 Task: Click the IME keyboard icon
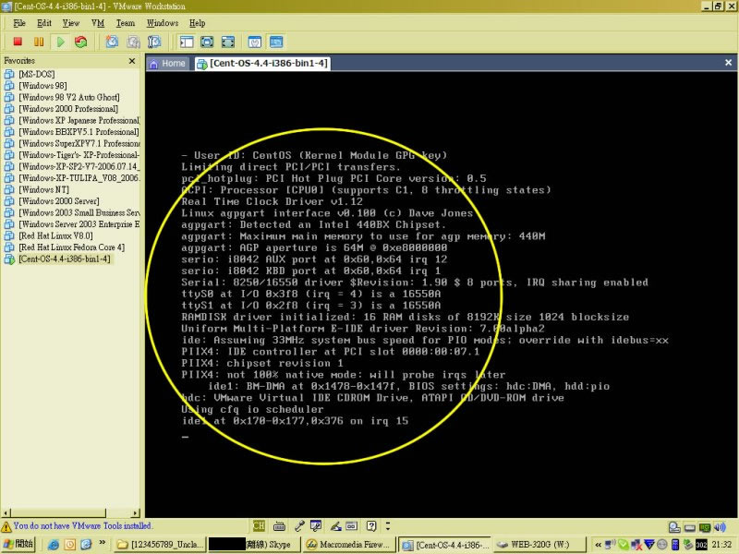pyautogui.click(x=279, y=526)
